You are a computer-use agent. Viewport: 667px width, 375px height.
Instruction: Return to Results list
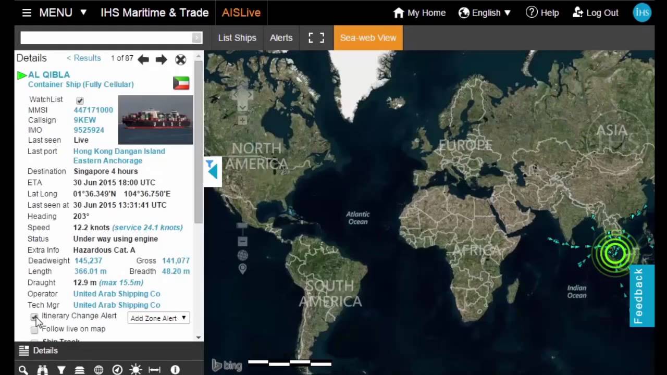click(83, 58)
